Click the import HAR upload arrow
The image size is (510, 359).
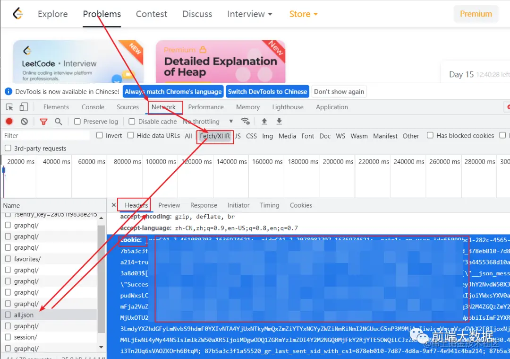[264, 121]
